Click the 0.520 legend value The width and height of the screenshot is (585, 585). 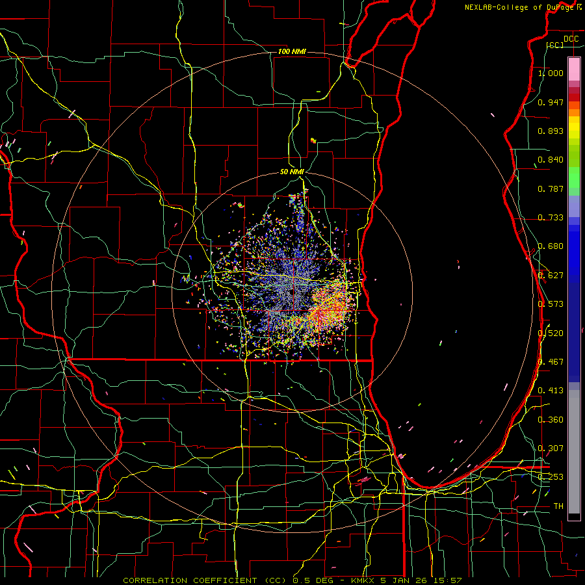pyautogui.click(x=551, y=333)
